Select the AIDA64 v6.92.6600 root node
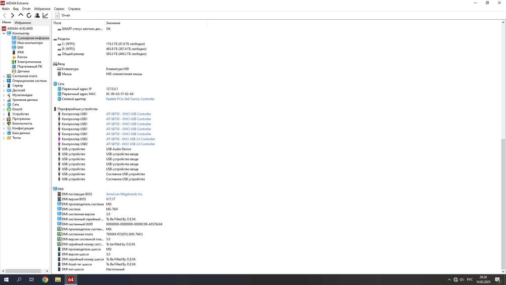Image resolution: width=506 pixels, height=285 pixels. pyautogui.click(x=17, y=28)
